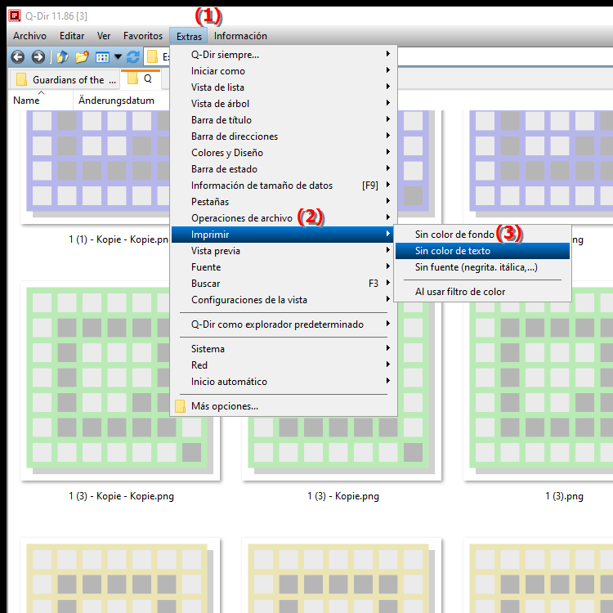Open the Inicio automático submenu
This screenshot has width=613, height=613.
pyautogui.click(x=284, y=382)
